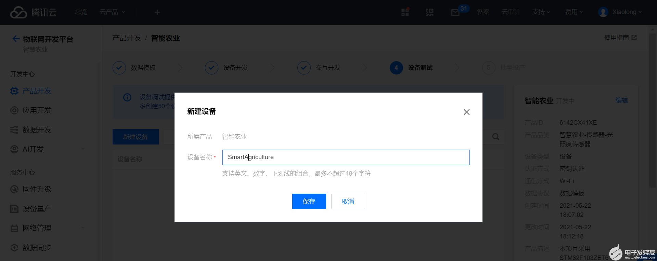Viewport: 657px width, 261px height.
Task: Cancel the dialog with 取消
Action: point(348,201)
